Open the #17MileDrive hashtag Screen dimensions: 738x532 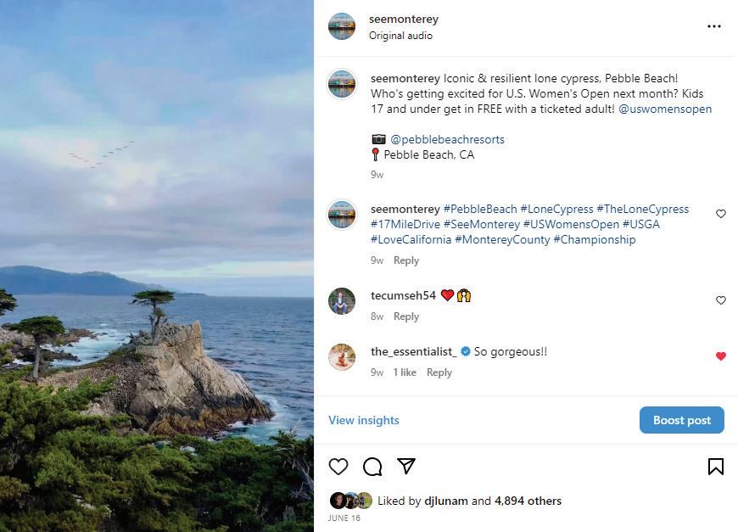point(404,224)
